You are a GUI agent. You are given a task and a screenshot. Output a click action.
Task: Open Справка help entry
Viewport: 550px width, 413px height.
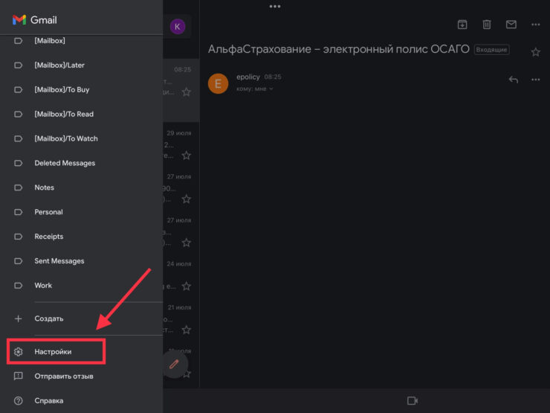click(49, 400)
